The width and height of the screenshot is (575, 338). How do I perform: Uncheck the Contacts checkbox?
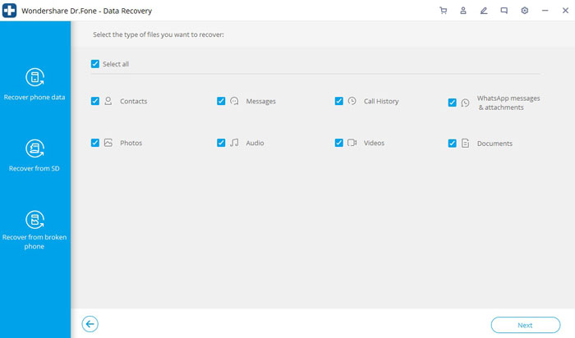[95, 101]
